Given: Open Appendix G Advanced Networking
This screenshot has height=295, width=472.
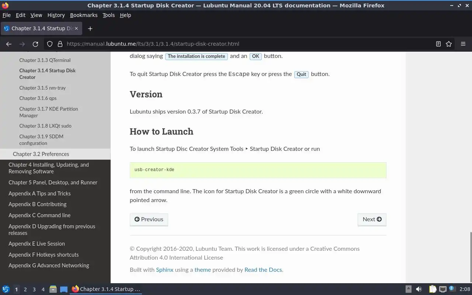Looking at the screenshot, I should coord(49,265).
